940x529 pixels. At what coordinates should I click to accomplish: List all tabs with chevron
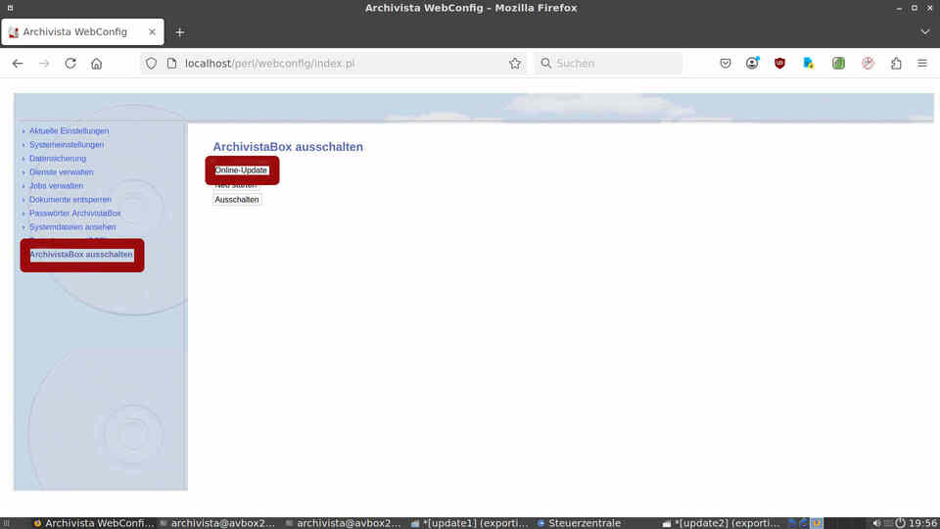[925, 31]
